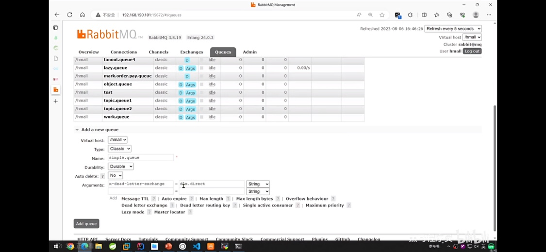The image size is (546, 252).
Task: Click the help icon next to Dead letter exchange
Action: tap(172, 205)
